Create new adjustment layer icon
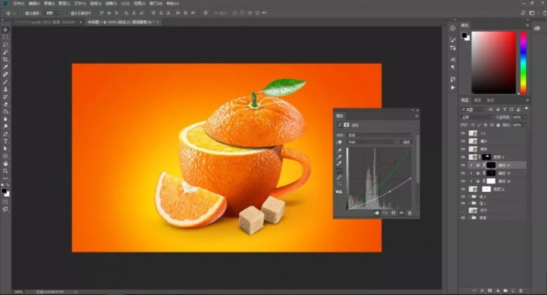 pyautogui.click(x=497, y=290)
